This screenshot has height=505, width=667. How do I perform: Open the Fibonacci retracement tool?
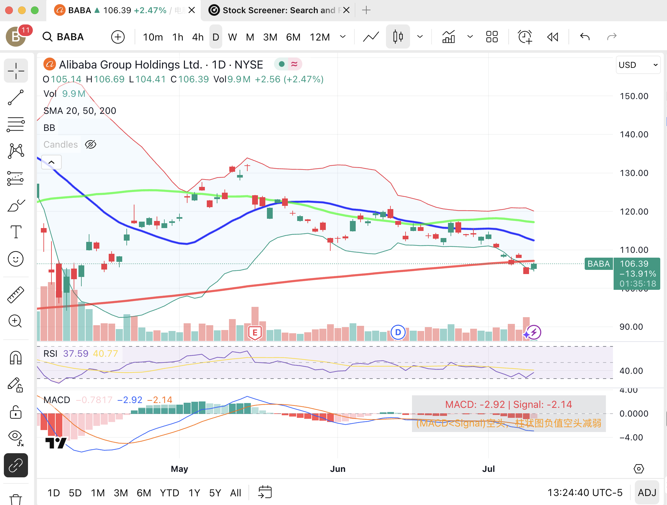(x=16, y=124)
